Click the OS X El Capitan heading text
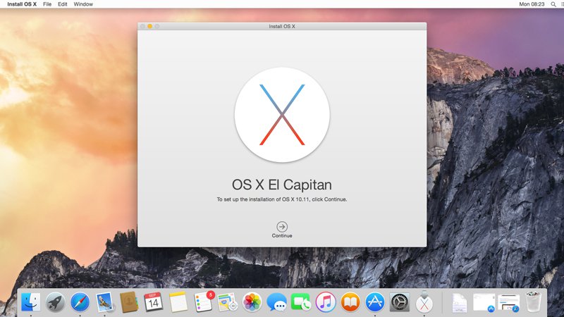 [282, 185]
